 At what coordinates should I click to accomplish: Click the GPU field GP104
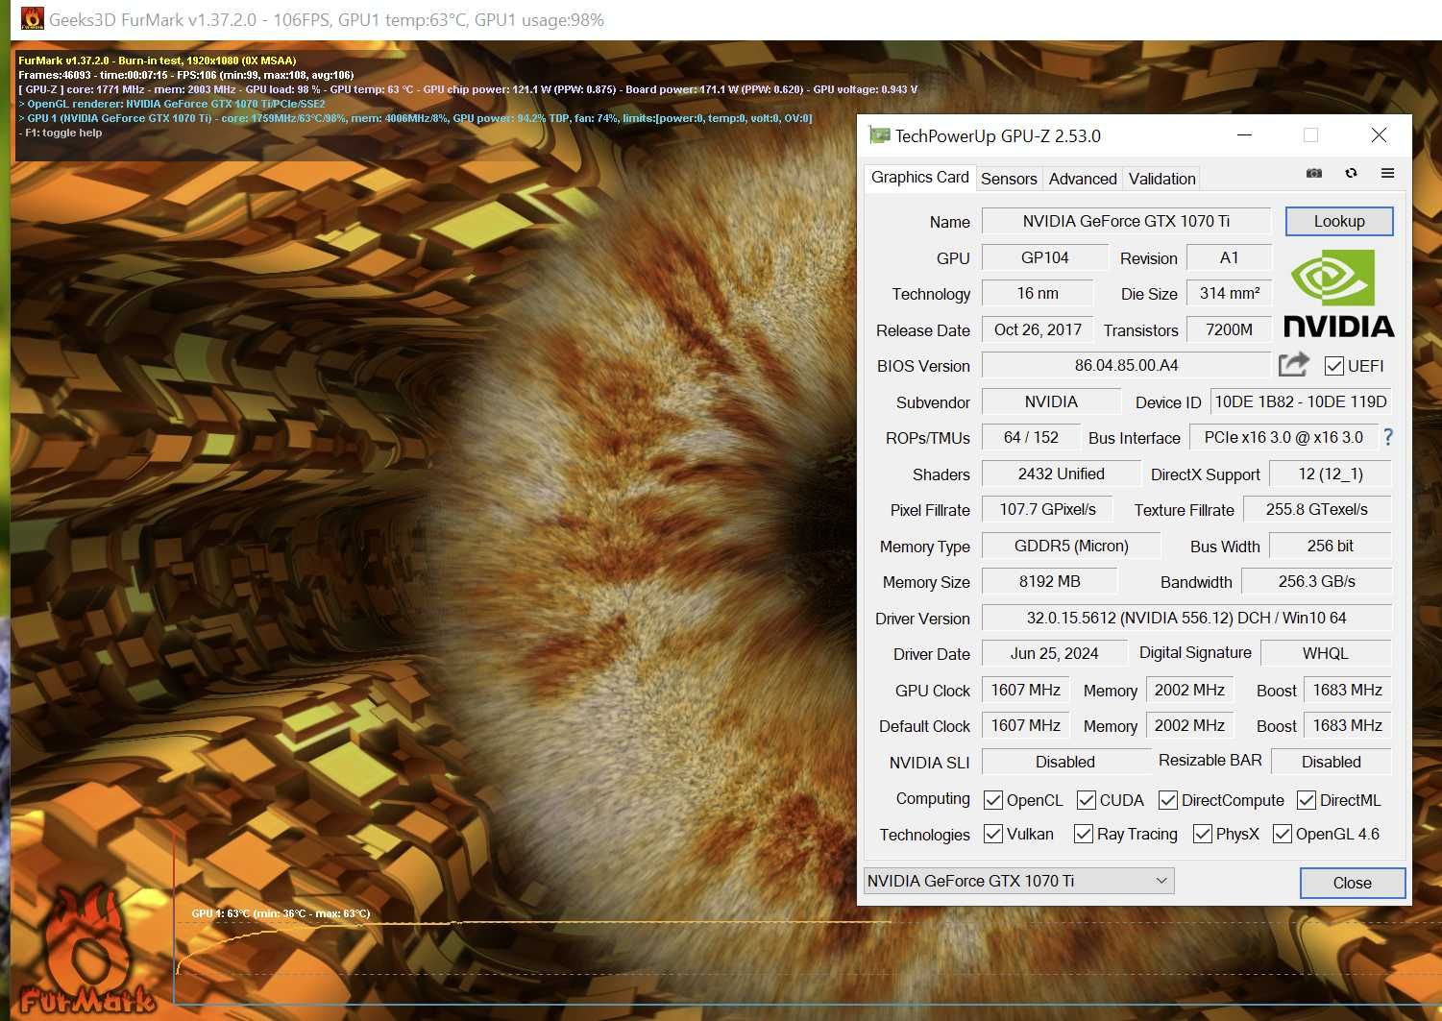(x=1044, y=257)
